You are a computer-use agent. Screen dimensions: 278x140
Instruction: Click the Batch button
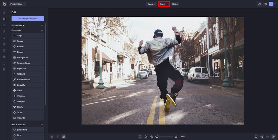(x=175, y=4)
